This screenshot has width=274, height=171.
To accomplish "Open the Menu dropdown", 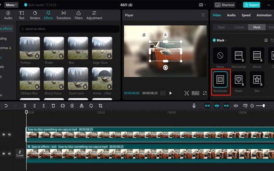I will pos(11,5).
